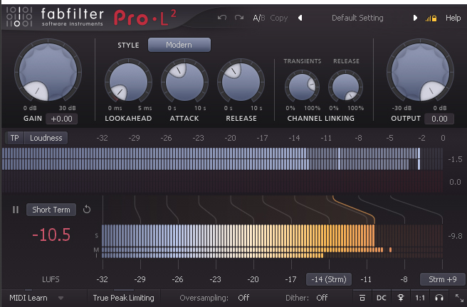The width and height of the screenshot is (467, 307).
Task: Toggle A/B comparison state
Action: pos(259,18)
